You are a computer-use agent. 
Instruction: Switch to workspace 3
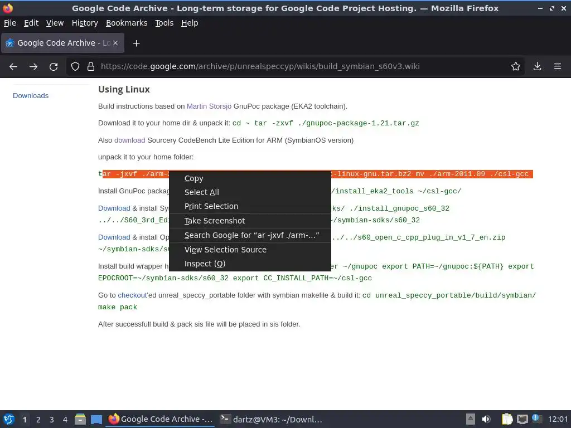[52, 420]
